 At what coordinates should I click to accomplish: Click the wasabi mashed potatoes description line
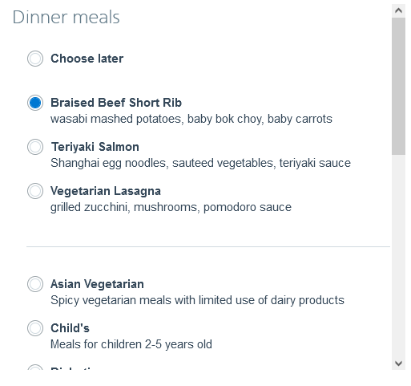tap(191, 119)
